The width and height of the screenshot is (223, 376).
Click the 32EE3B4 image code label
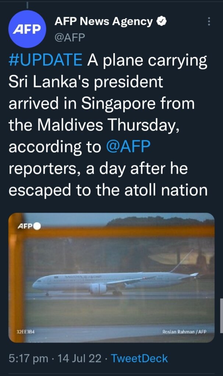click(25, 332)
